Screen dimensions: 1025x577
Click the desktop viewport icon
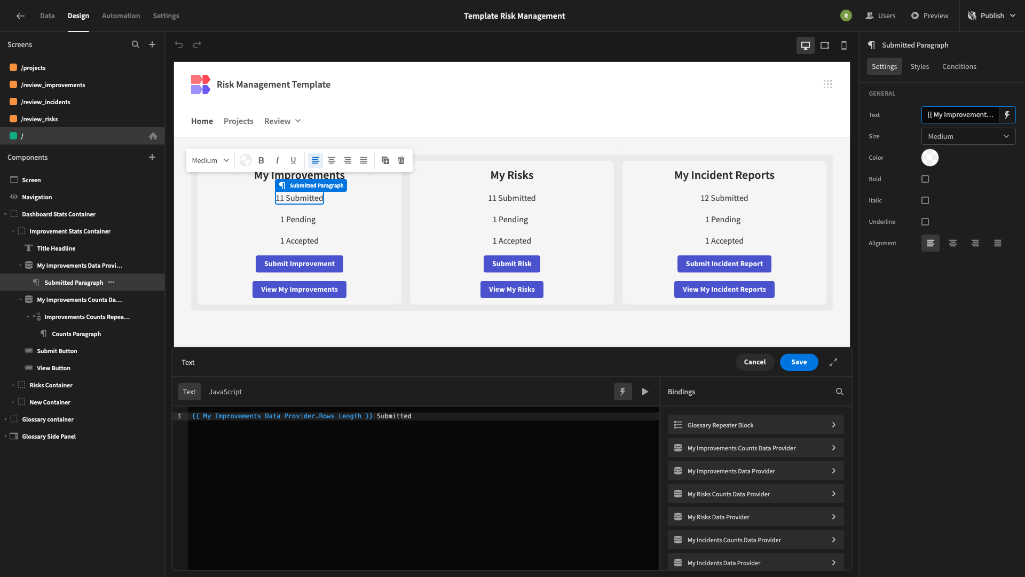(806, 45)
